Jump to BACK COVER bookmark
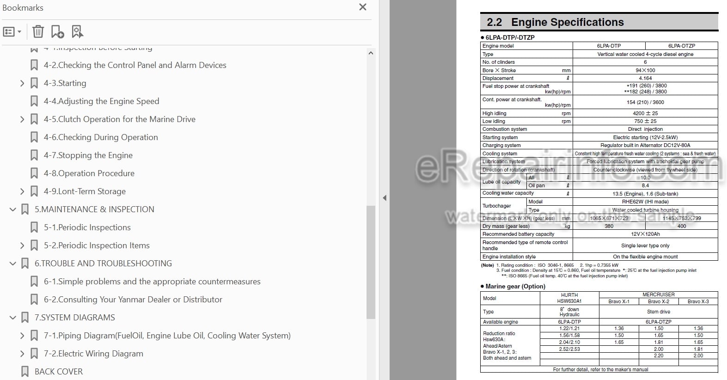The height and width of the screenshot is (380, 727). coord(59,372)
